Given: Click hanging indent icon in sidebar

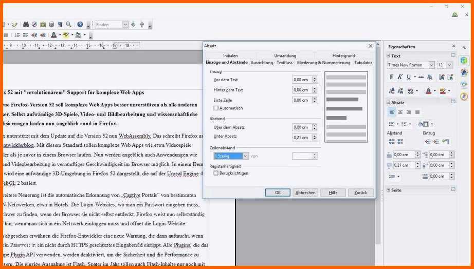Looking at the screenshot, I should click(446, 142).
